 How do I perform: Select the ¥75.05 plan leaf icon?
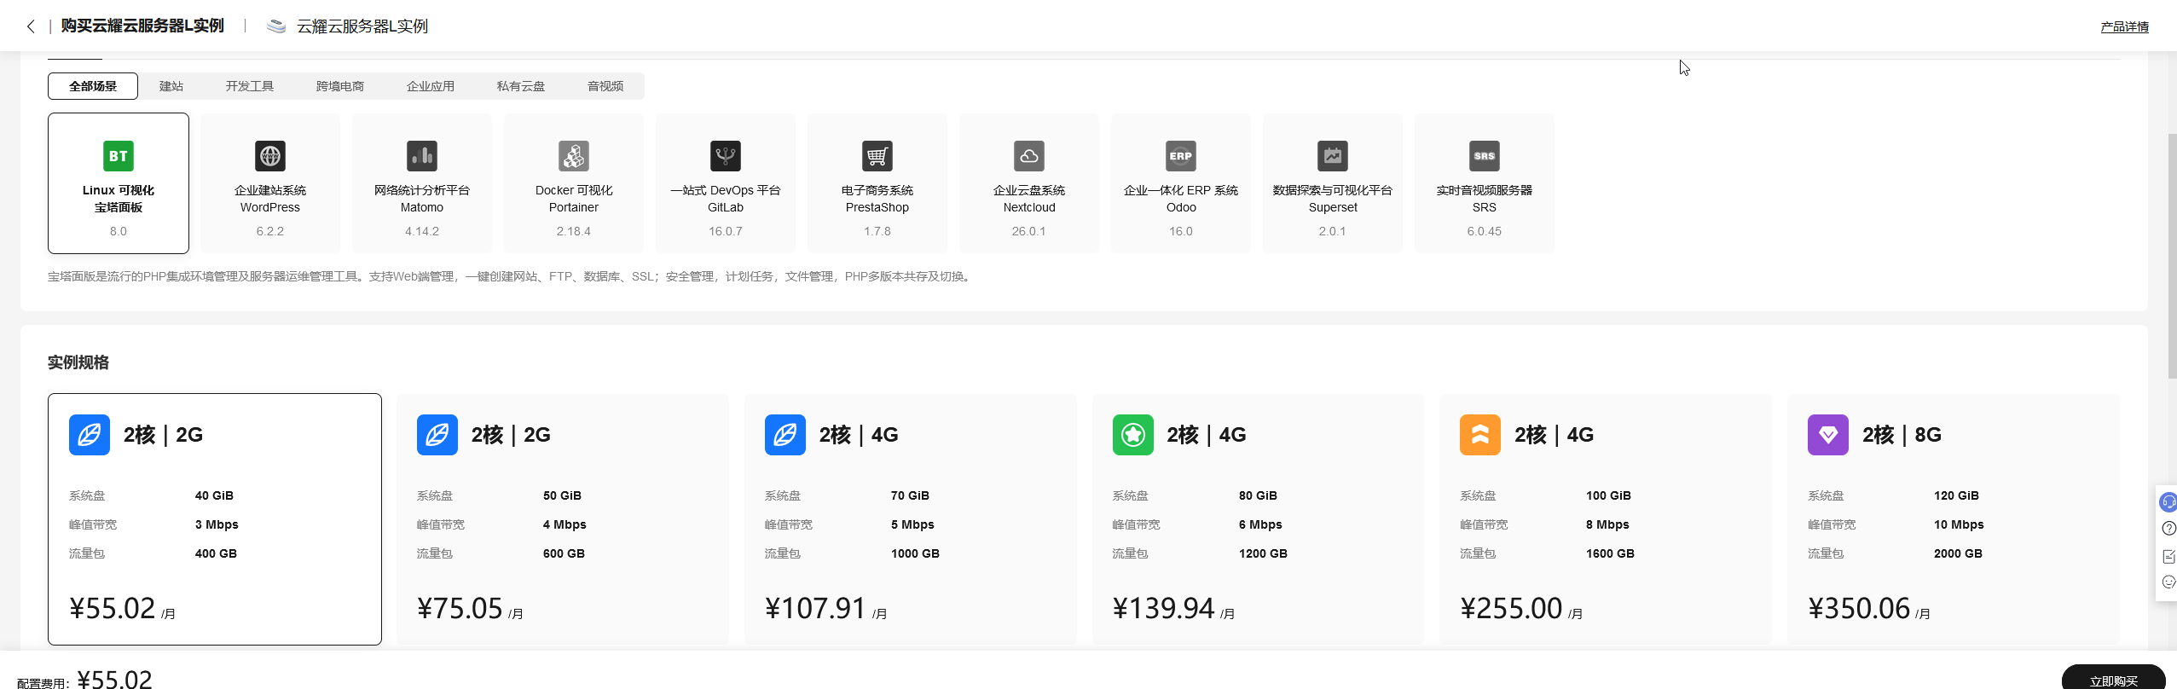tap(437, 435)
